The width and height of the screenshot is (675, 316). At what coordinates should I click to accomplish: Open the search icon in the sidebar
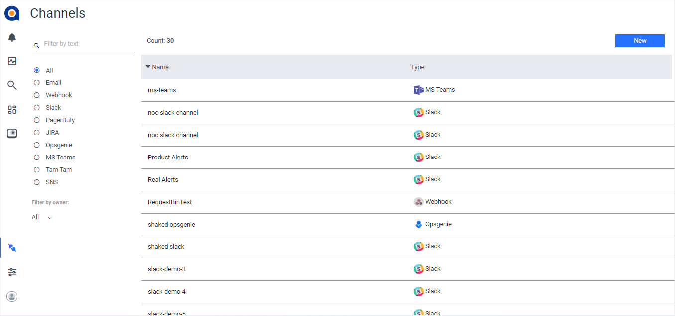(x=11, y=85)
